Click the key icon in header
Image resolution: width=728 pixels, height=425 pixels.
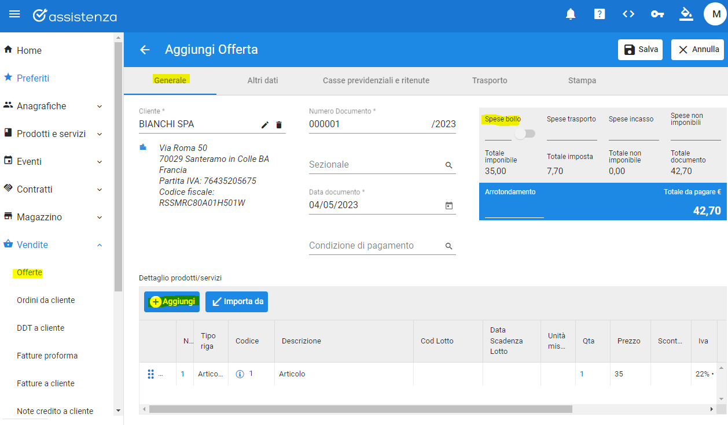657,14
